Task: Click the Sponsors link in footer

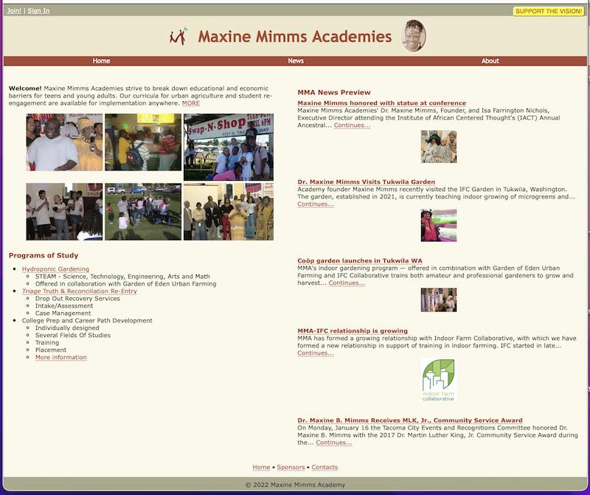Action: click(291, 468)
